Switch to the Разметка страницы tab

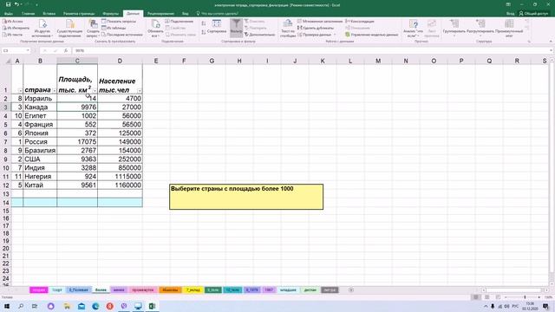79,14
